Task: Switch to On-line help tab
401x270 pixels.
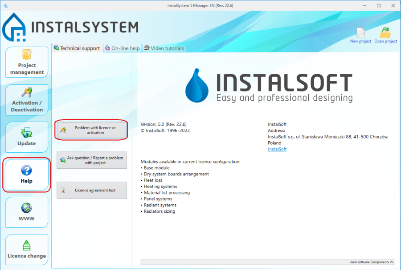Action: coord(123,48)
